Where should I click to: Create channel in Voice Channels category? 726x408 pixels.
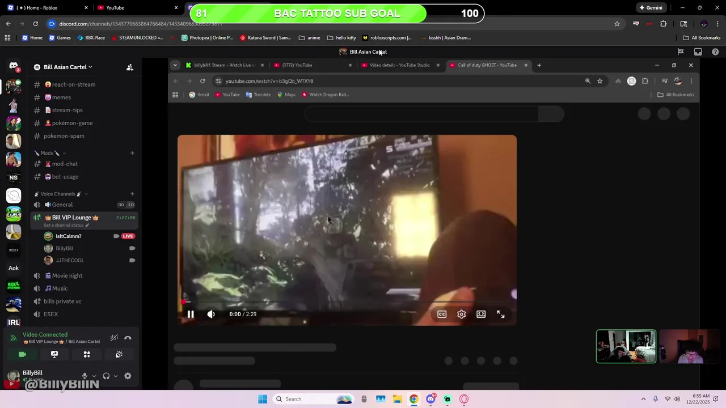(132, 194)
